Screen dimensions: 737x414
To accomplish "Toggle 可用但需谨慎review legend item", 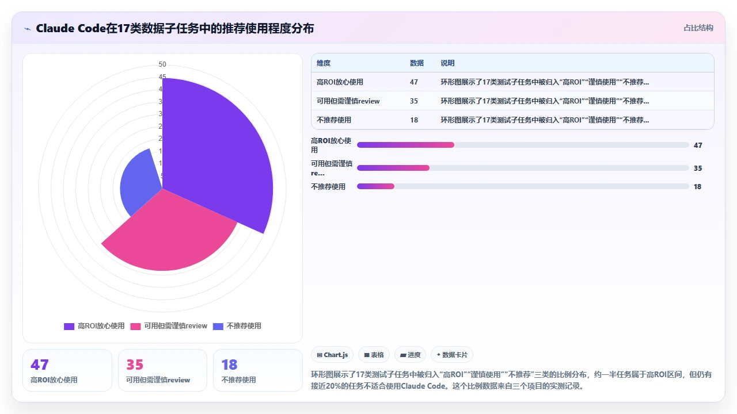I will tap(169, 326).
